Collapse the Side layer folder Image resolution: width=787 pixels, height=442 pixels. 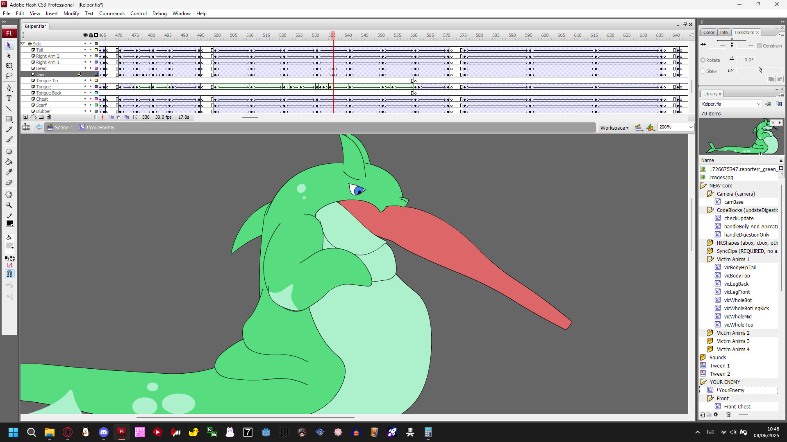pyautogui.click(x=23, y=44)
